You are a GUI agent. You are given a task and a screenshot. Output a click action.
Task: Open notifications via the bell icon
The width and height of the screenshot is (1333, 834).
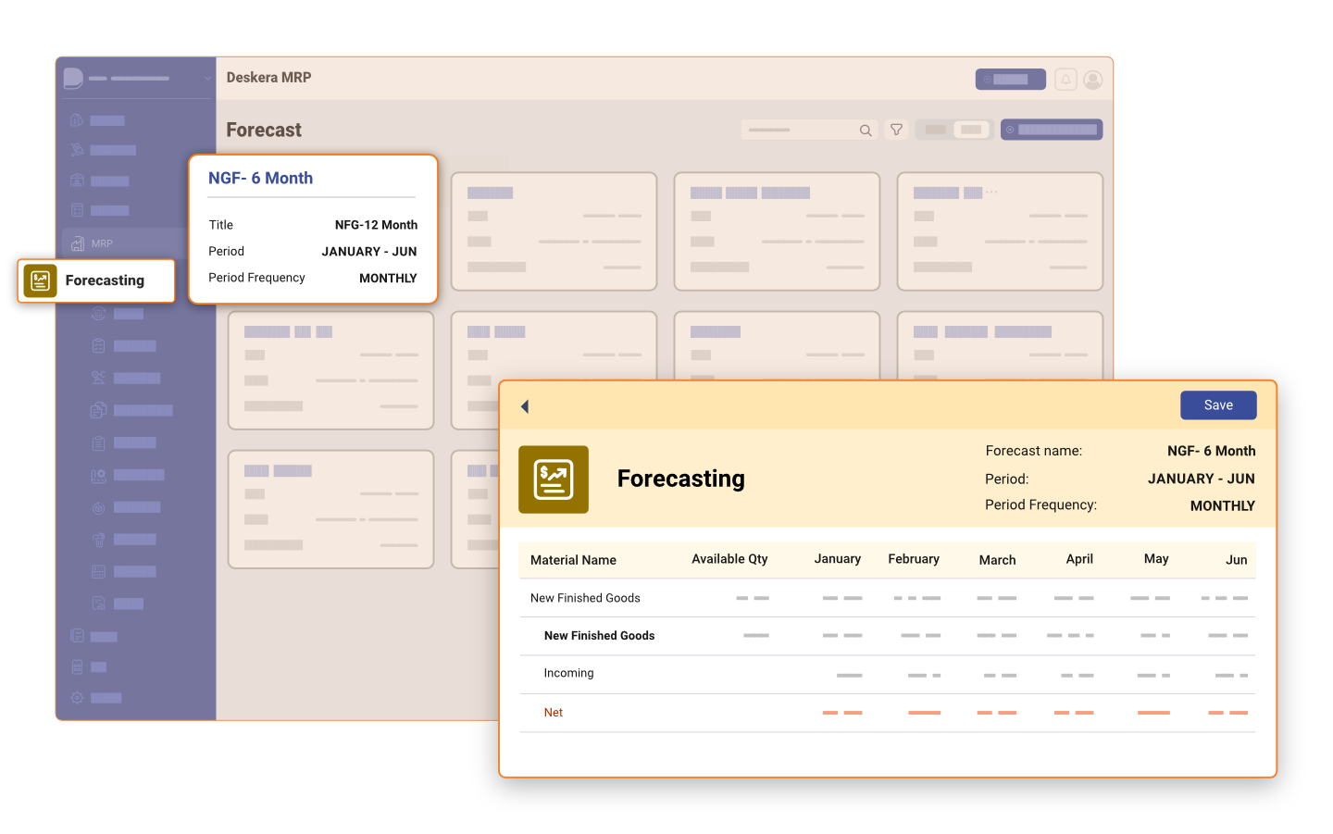point(1066,79)
